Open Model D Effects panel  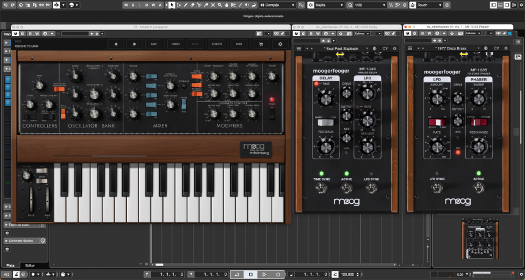217,44
